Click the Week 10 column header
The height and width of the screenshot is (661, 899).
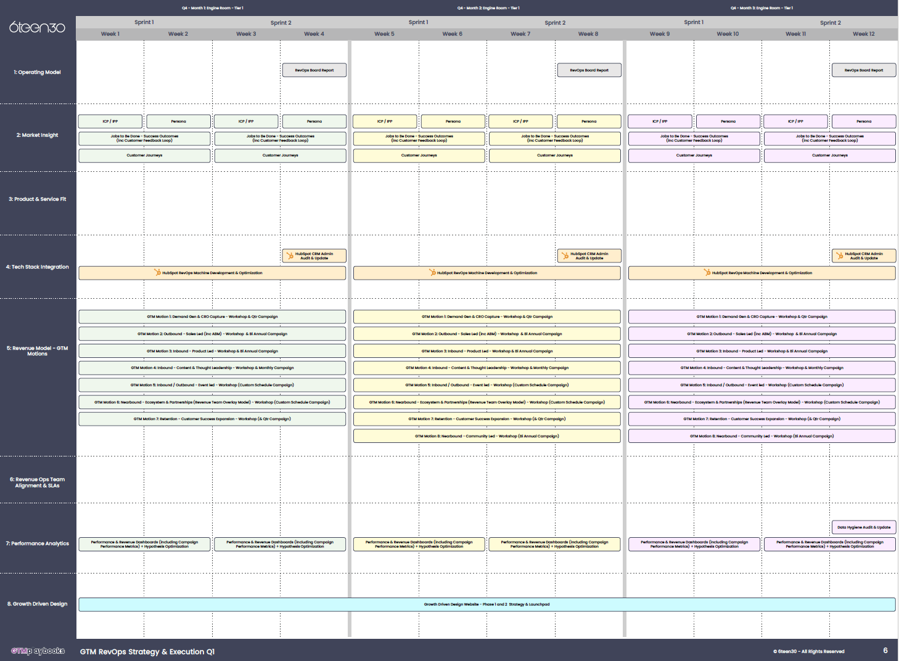click(728, 34)
